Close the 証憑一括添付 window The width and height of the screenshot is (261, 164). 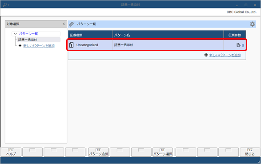[x=255, y=5]
